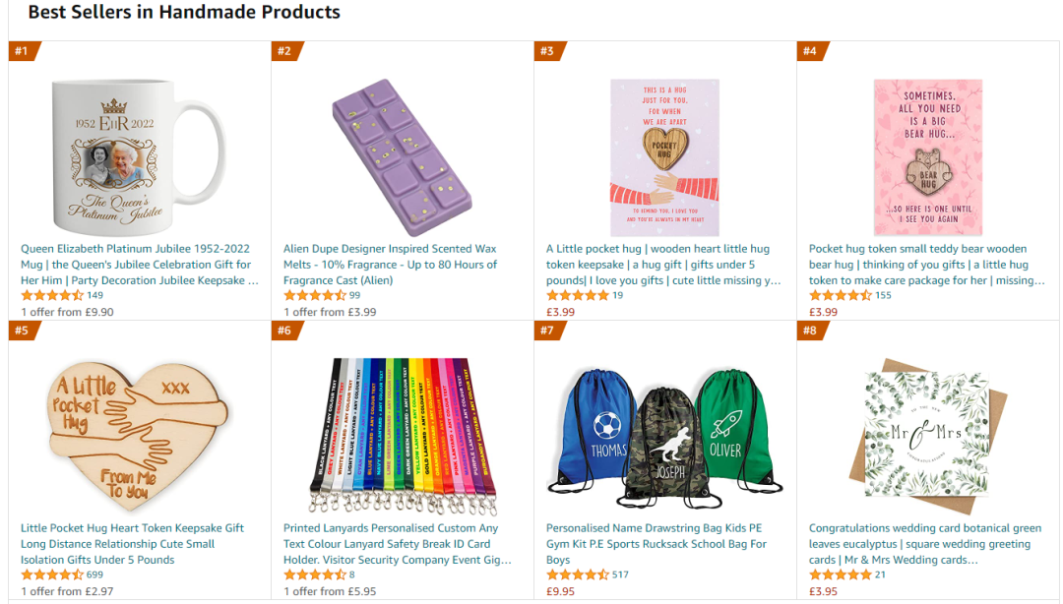1063x604 pixels.
Task: Click star rating of the Jubilee mug
Action: tap(52, 295)
